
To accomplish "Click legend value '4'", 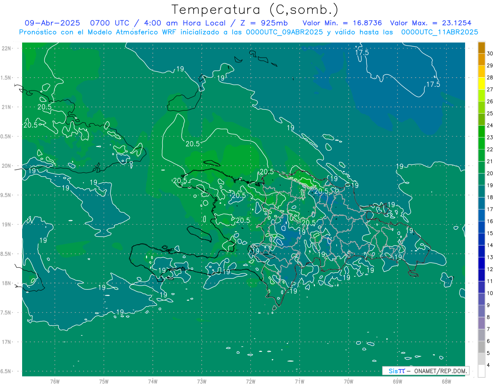I will click(489, 365).
